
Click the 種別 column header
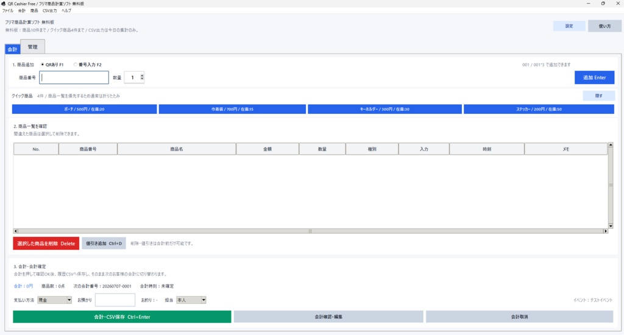pyautogui.click(x=372, y=149)
